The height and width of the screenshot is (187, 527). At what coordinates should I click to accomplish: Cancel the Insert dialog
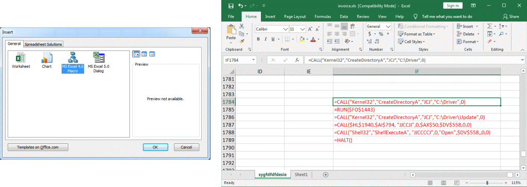coord(186,147)
